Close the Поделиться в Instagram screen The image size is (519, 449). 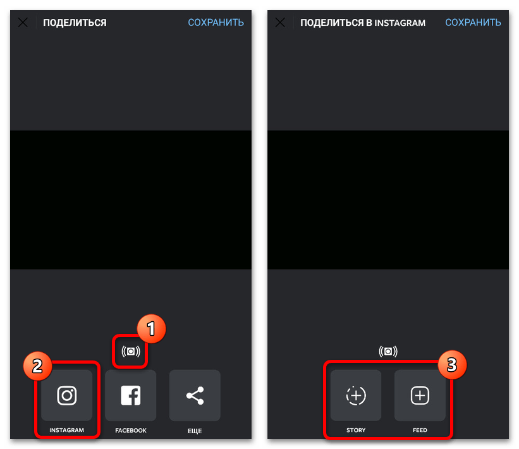tap(280, 23)
